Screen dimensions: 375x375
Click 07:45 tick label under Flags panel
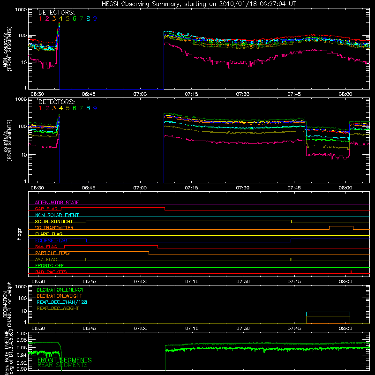tap(294, 282)
